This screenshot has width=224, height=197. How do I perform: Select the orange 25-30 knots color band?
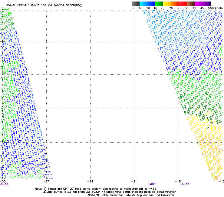(175, 4)
